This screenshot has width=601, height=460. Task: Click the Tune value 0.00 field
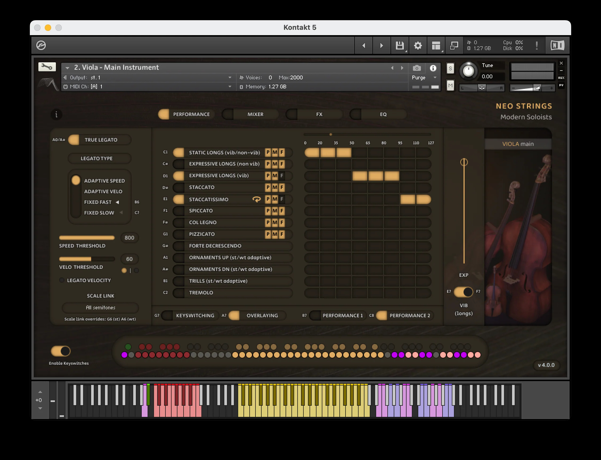point(493,77)
